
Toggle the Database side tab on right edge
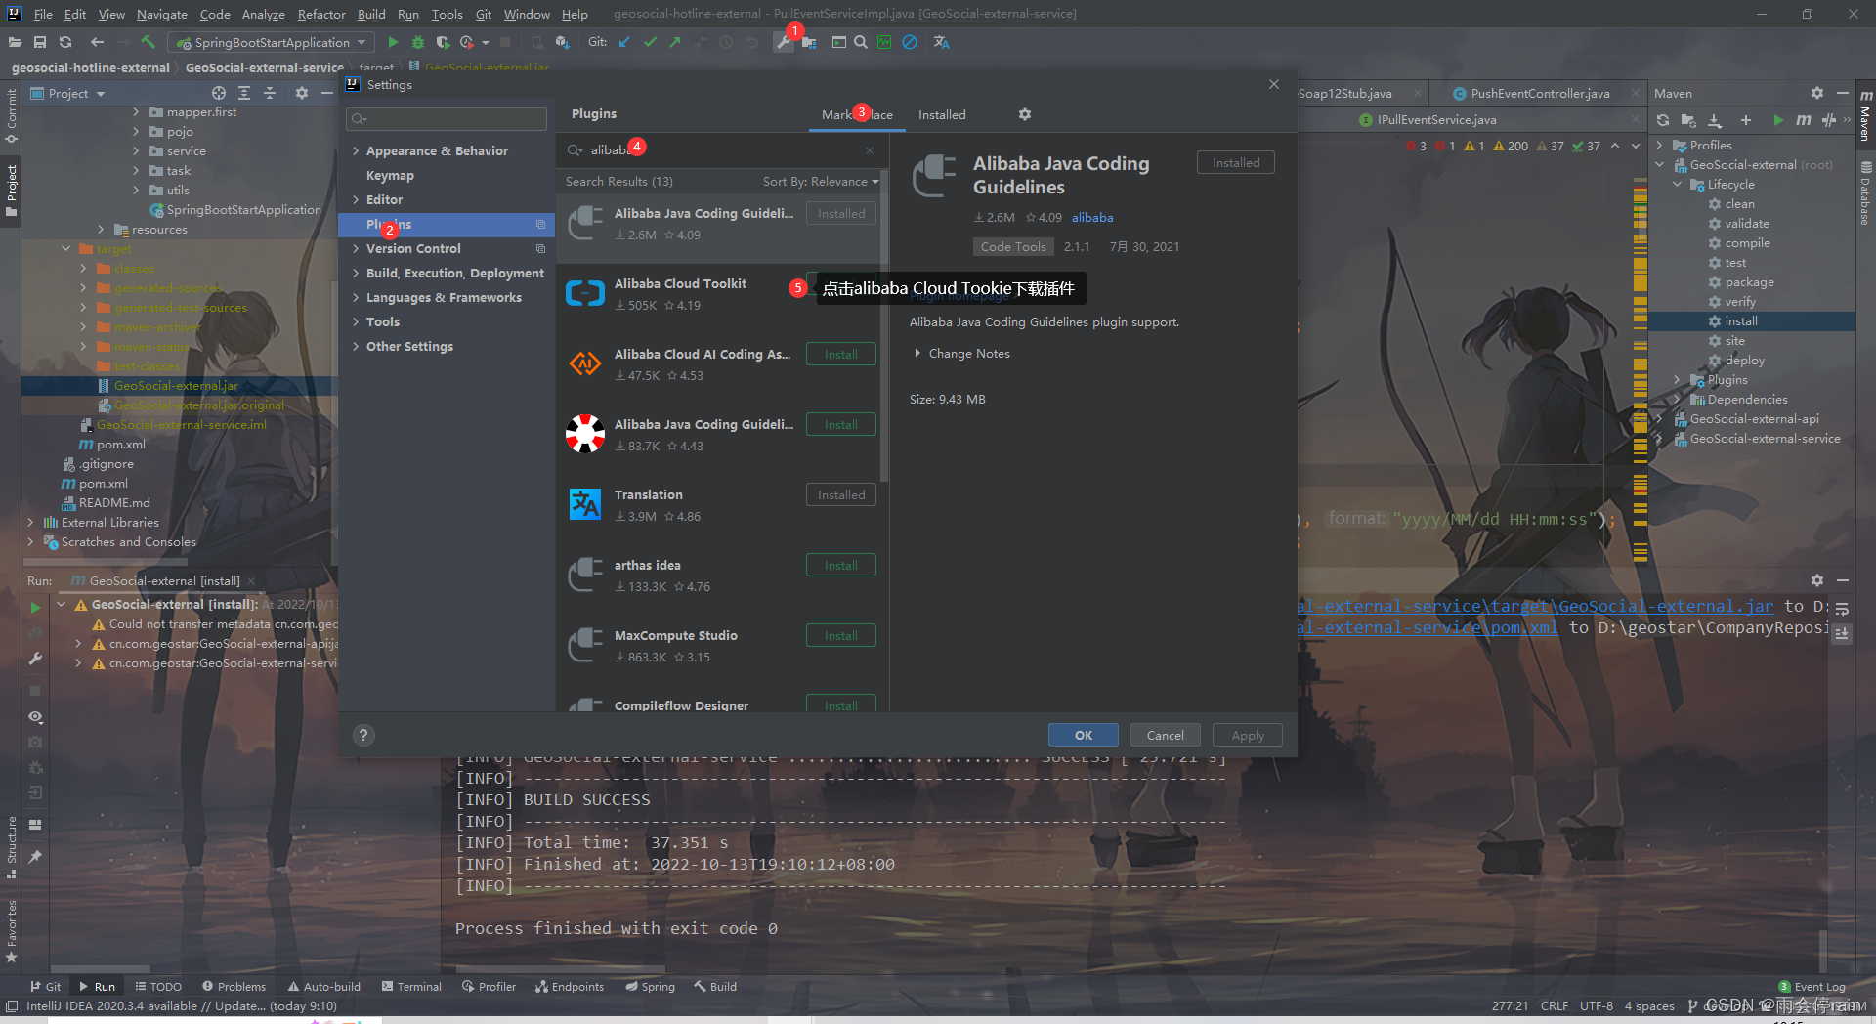click(x=1865, y=193)
